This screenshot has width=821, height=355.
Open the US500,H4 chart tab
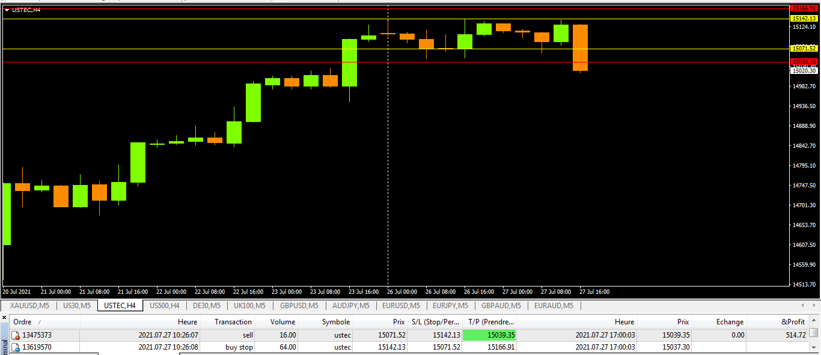pyautogui.click(x=164, y=306)
